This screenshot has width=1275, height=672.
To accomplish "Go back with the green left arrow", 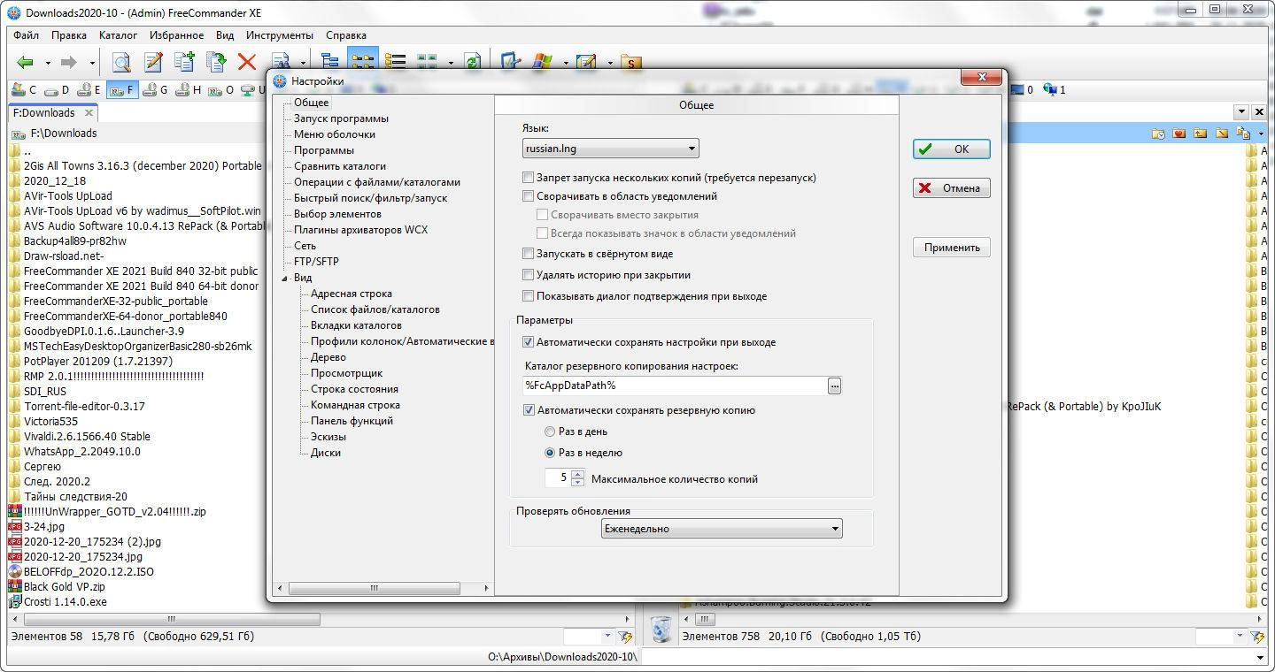I will [26, 63].
